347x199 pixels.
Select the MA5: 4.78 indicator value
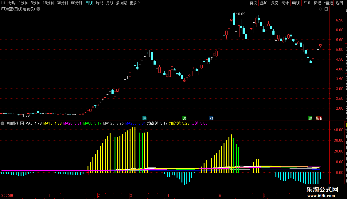[x=33, y=124]
